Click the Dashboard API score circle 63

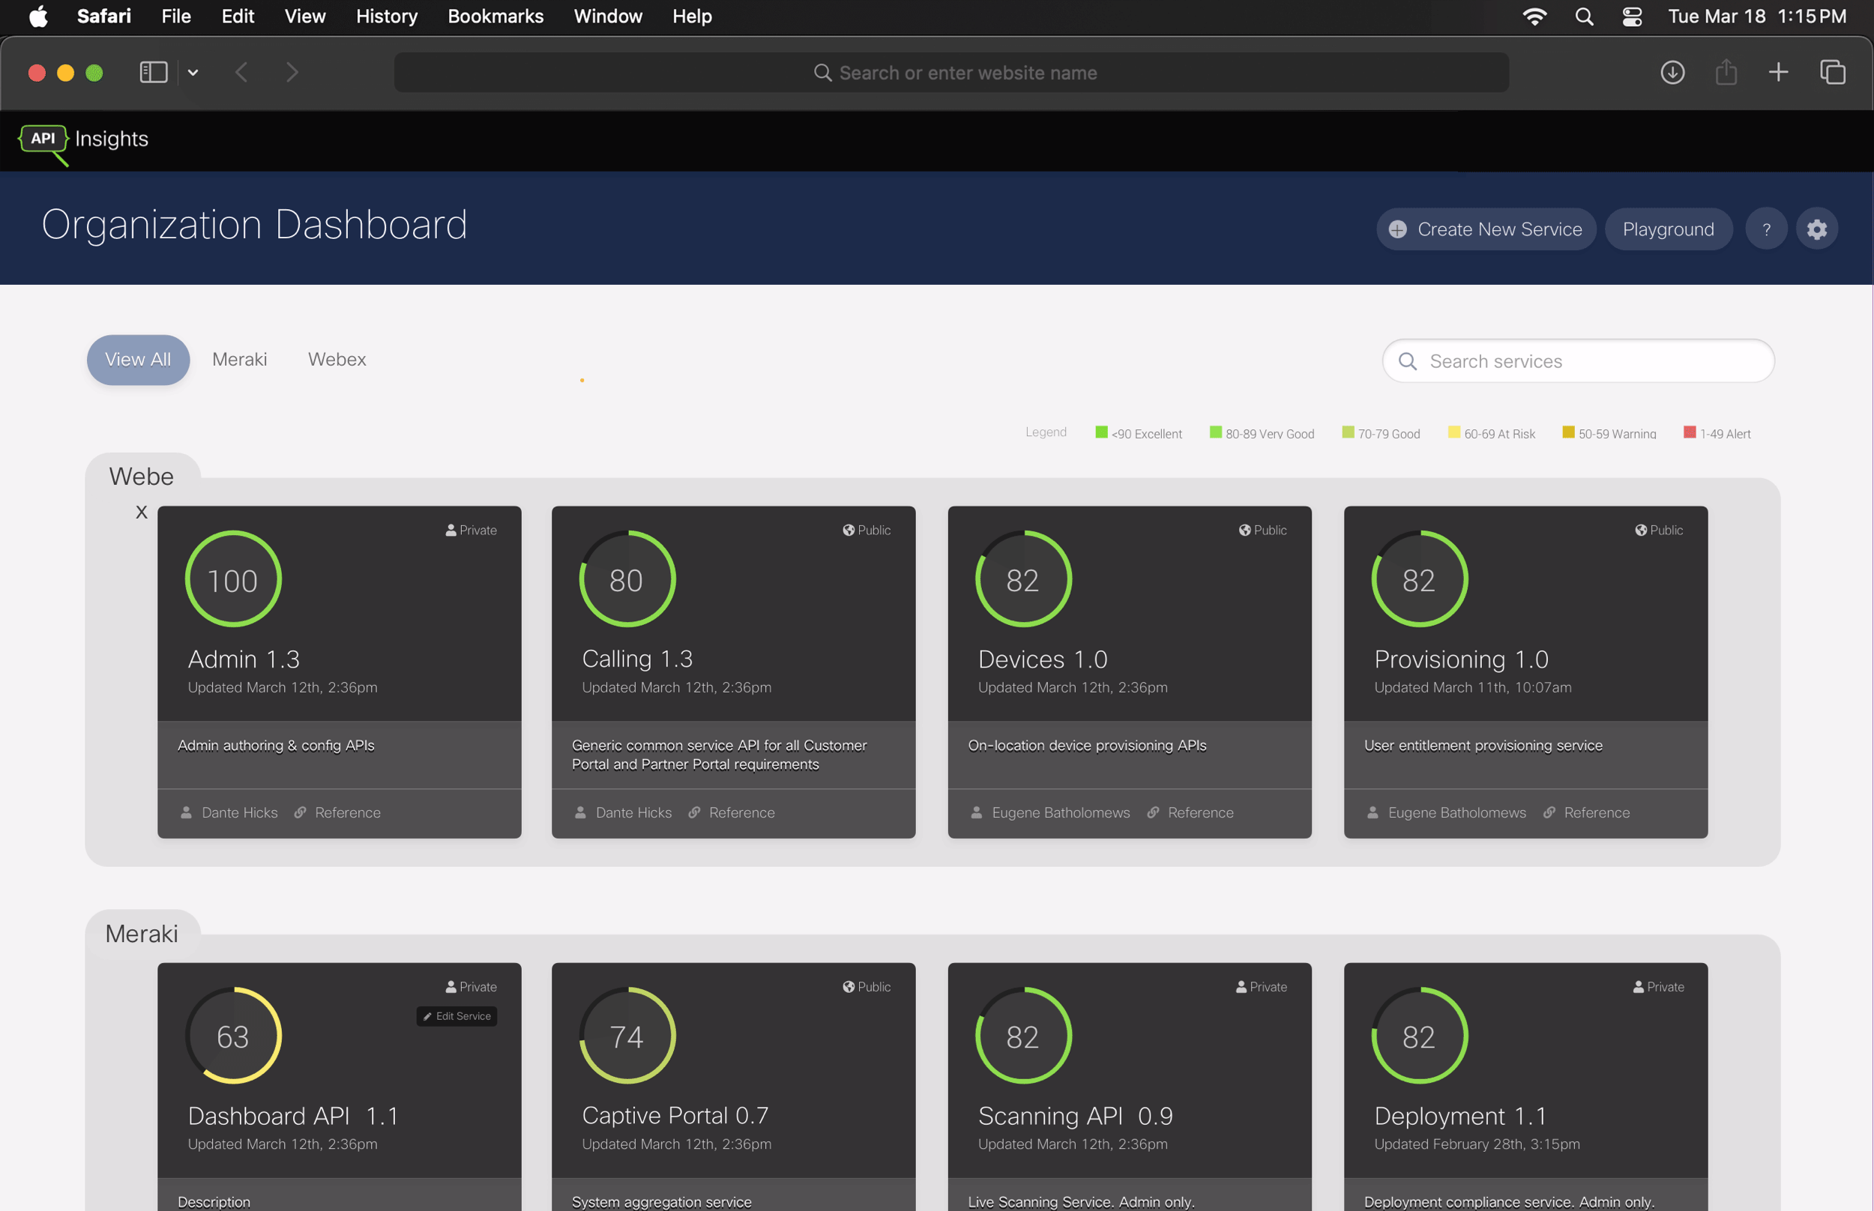tap(233, 1036)
